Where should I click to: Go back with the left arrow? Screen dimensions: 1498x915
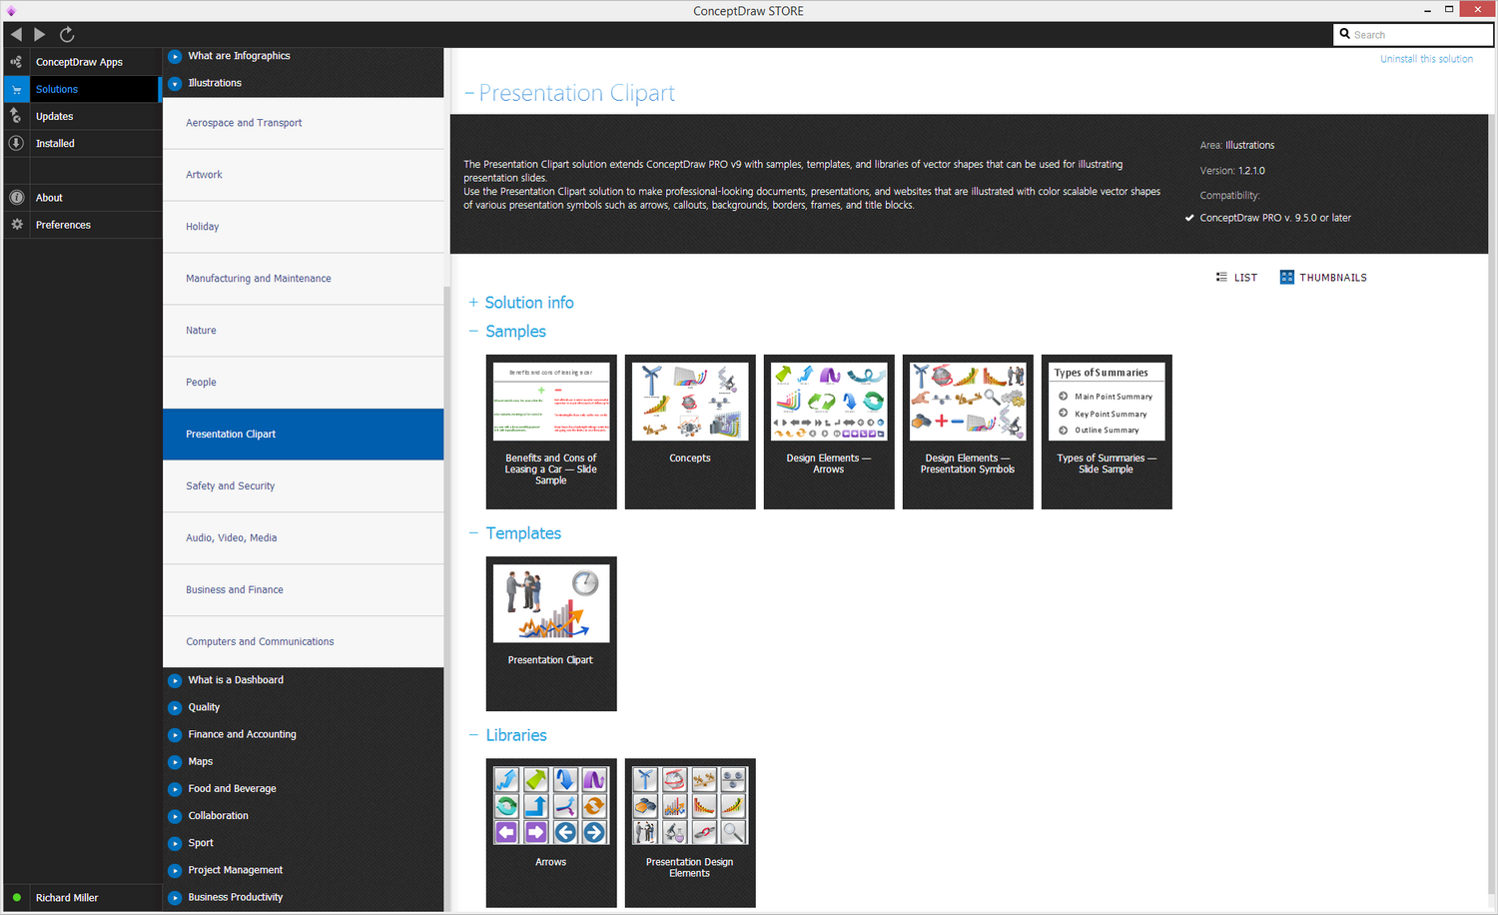tap(16, 34)
